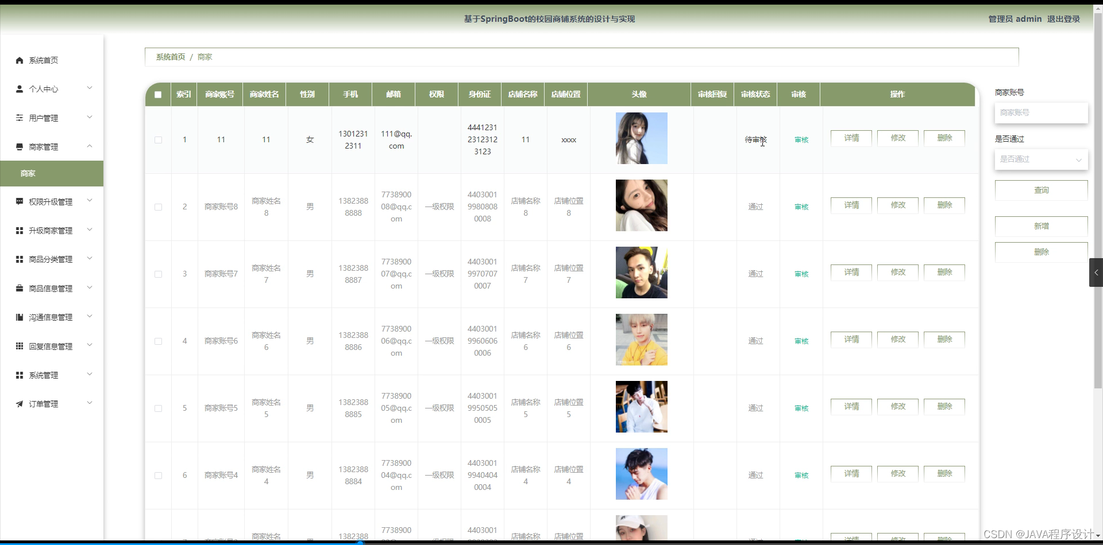The width and height of the screenshot is (1103, 545).
Task: Check the checkbox for row 1
Action: click(158, 140)
